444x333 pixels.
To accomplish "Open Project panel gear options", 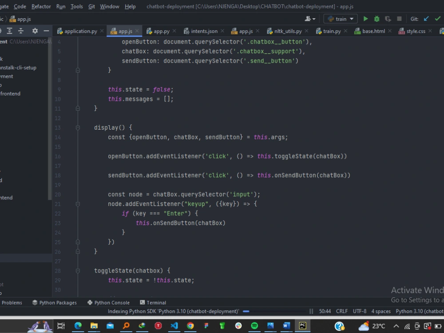I will (x=35, y=31).
